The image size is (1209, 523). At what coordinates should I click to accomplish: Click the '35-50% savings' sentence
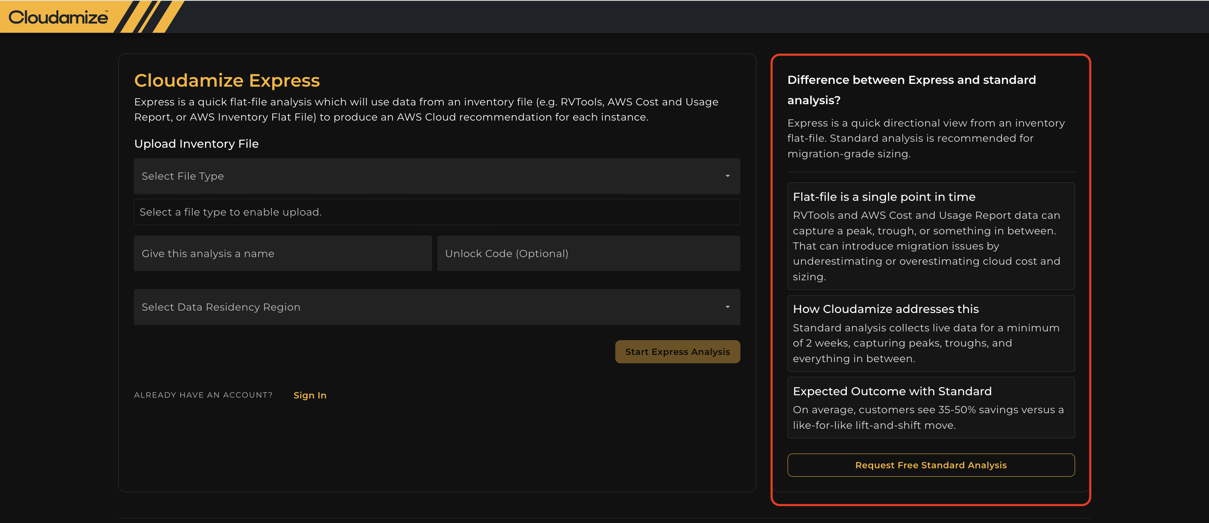click(928, 418)
